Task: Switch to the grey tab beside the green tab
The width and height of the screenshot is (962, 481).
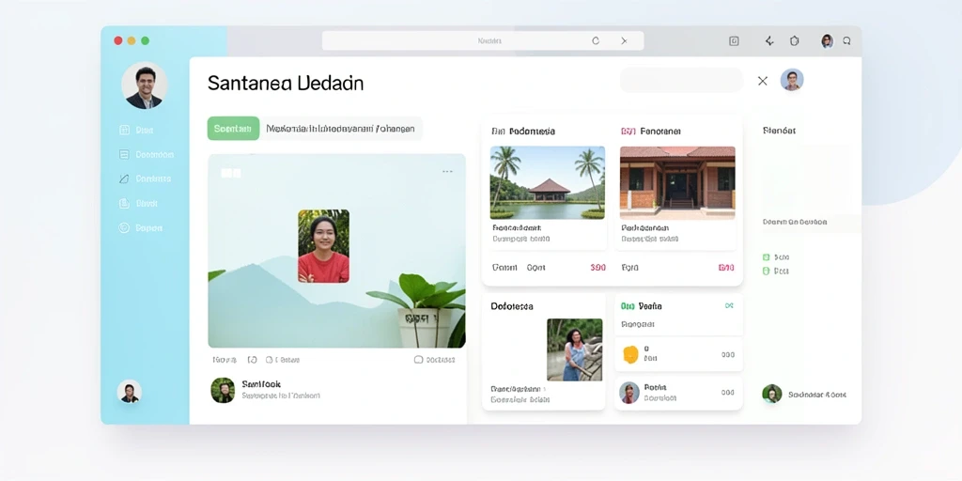Action: click(340, 129)
